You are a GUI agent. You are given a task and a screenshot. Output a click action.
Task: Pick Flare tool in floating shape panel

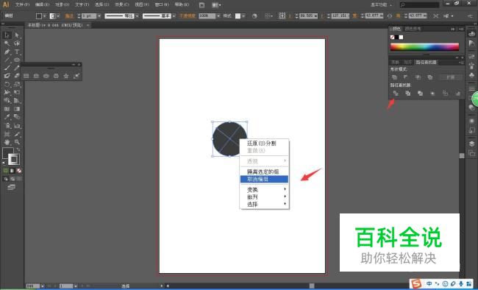(76, 76)
